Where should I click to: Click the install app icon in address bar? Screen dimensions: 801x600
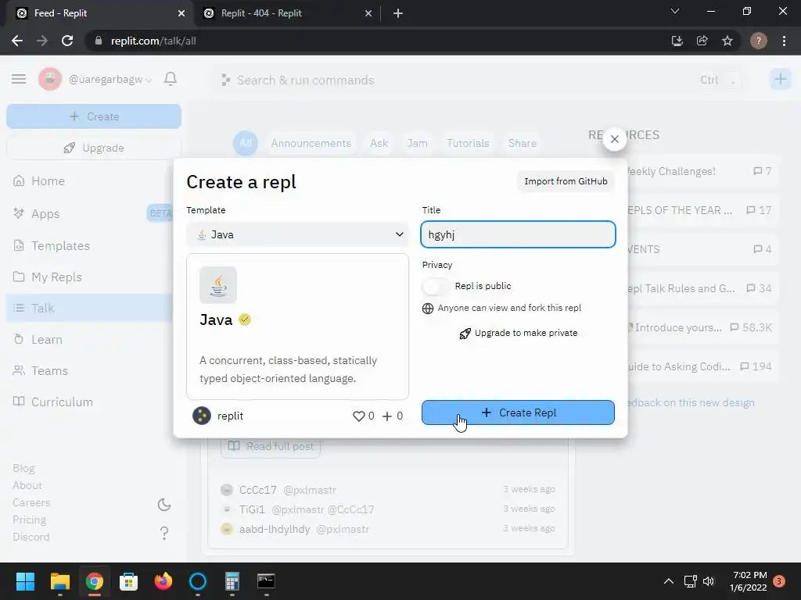pos(677,41)
